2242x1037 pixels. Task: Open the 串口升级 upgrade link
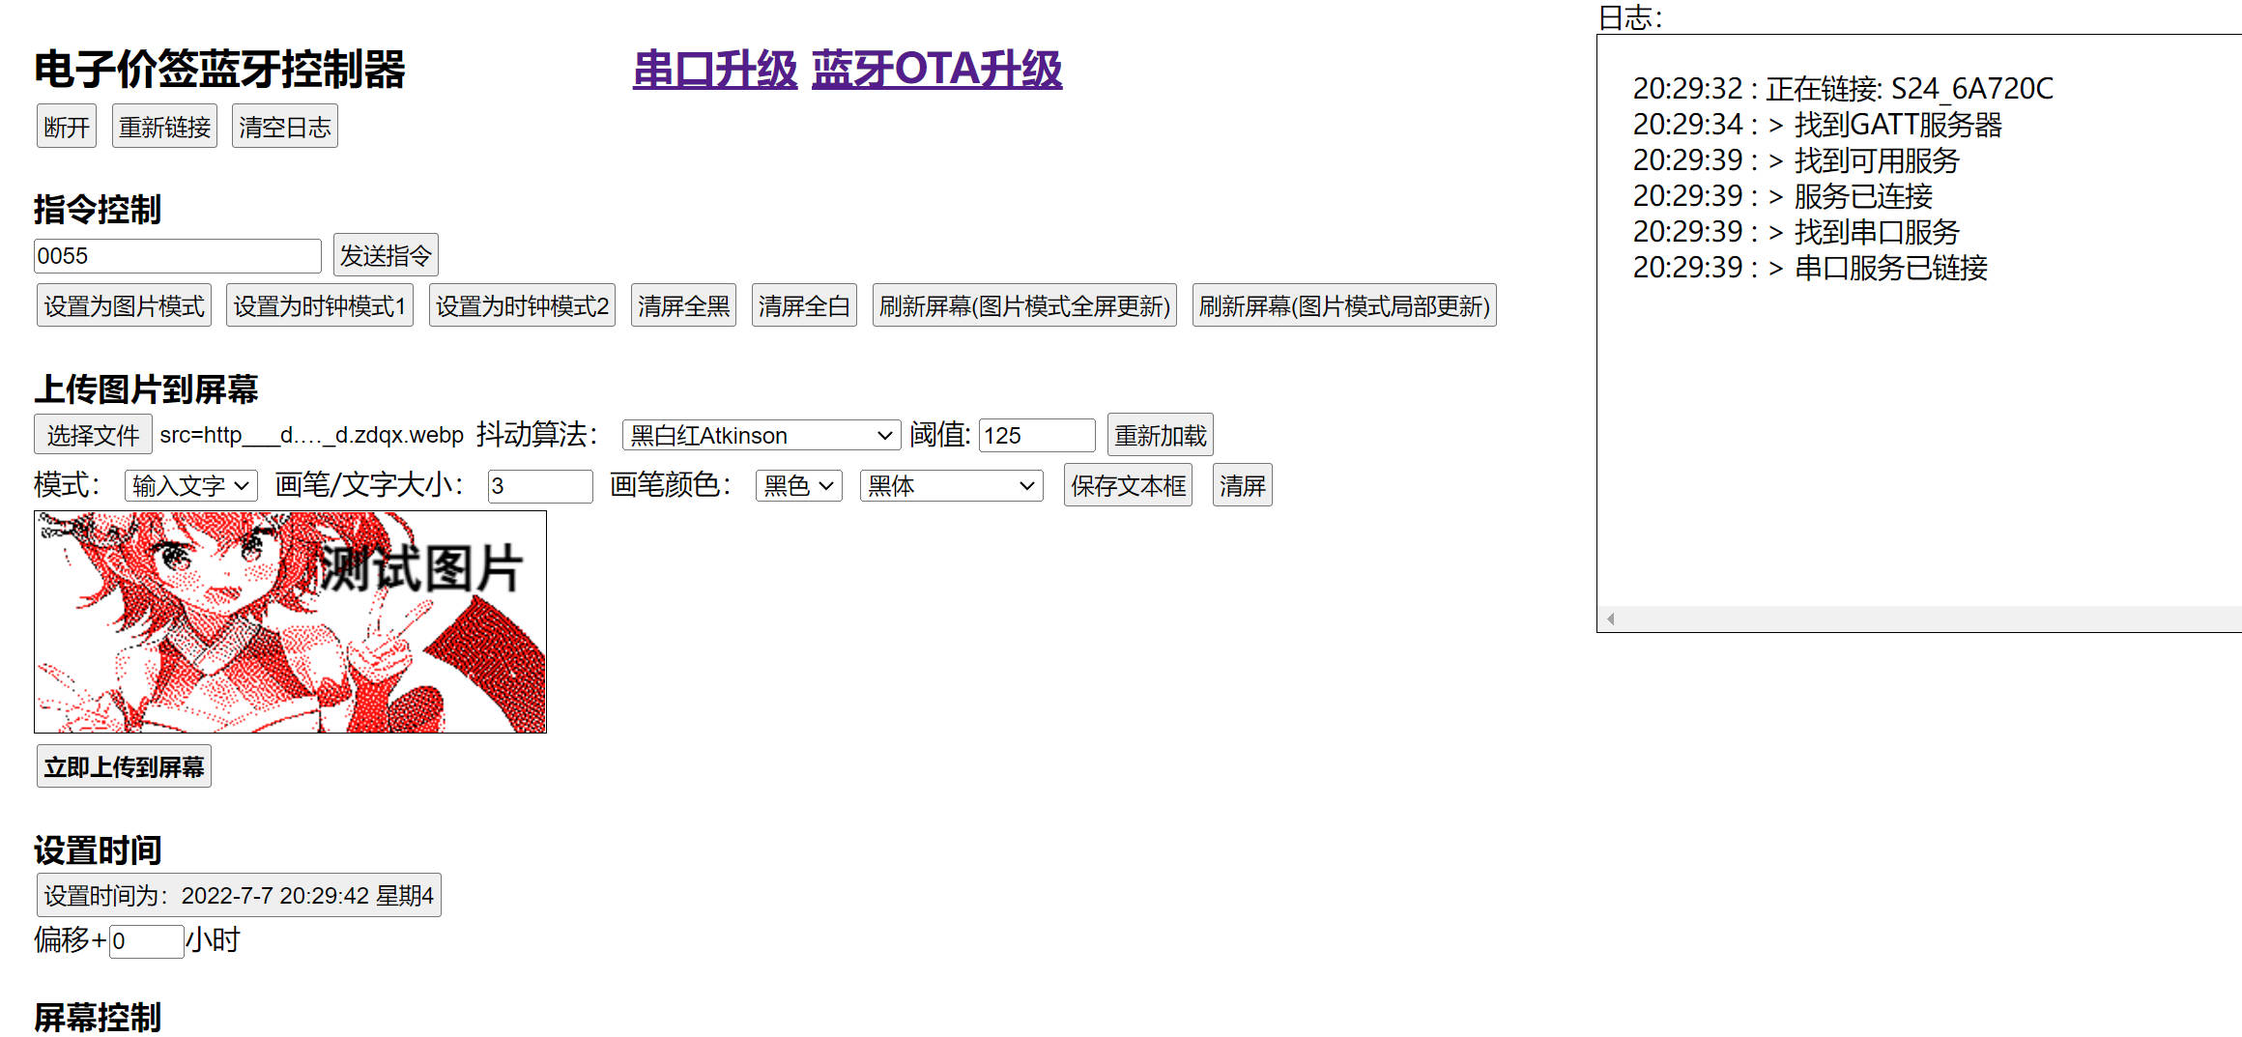pyautogui.click(x=716, y=70)
